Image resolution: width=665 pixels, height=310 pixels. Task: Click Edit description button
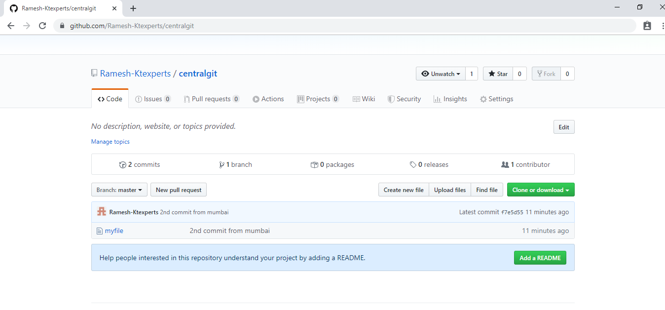click(x=564, y=127)
